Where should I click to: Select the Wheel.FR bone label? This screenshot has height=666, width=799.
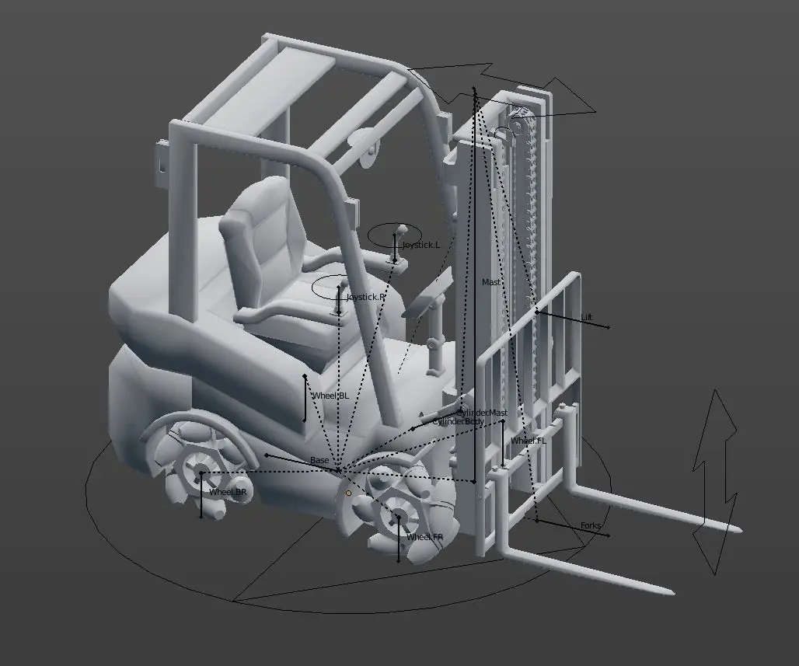click(x=424, y=537)
